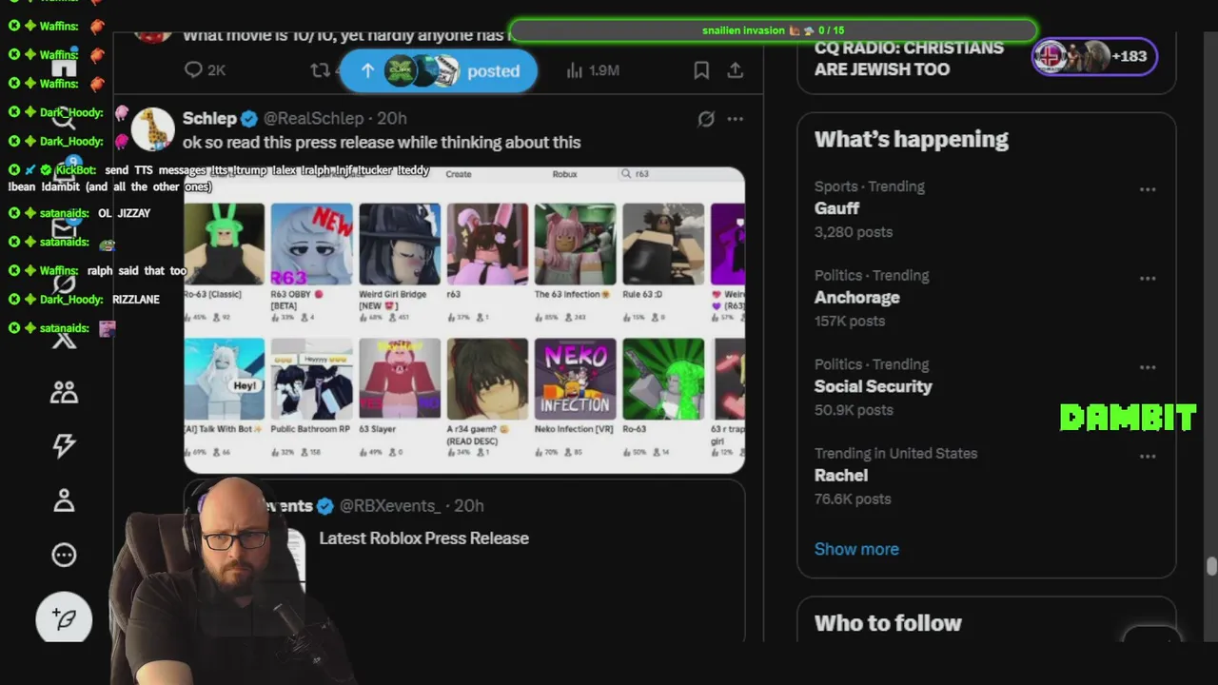
Task: Open the Grok icon in left sidebar
Action: click(64, 284)
